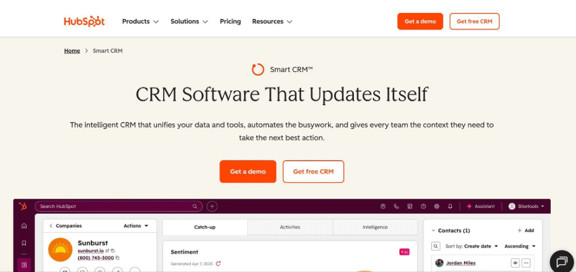The width and height of the screenshot is (576, 272).
Task: Open the Actions dropdown on company card
Action: click(136, 226)
